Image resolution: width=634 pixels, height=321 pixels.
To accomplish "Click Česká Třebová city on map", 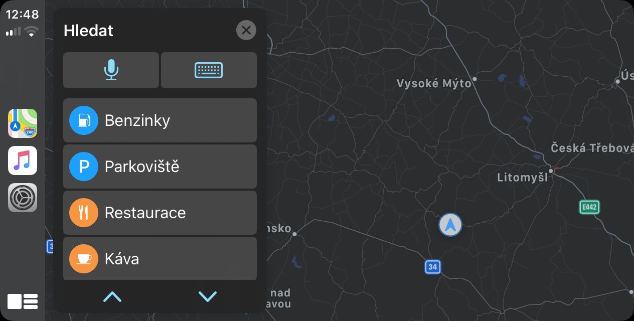I will [592, 148].
